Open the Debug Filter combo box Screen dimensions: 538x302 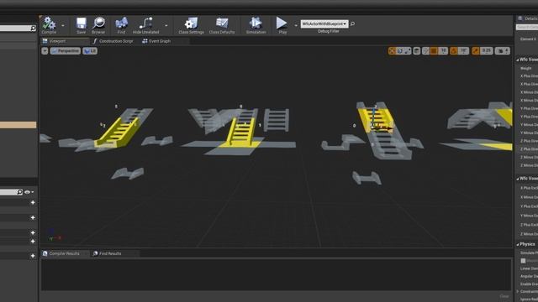[x=324, y=23]
